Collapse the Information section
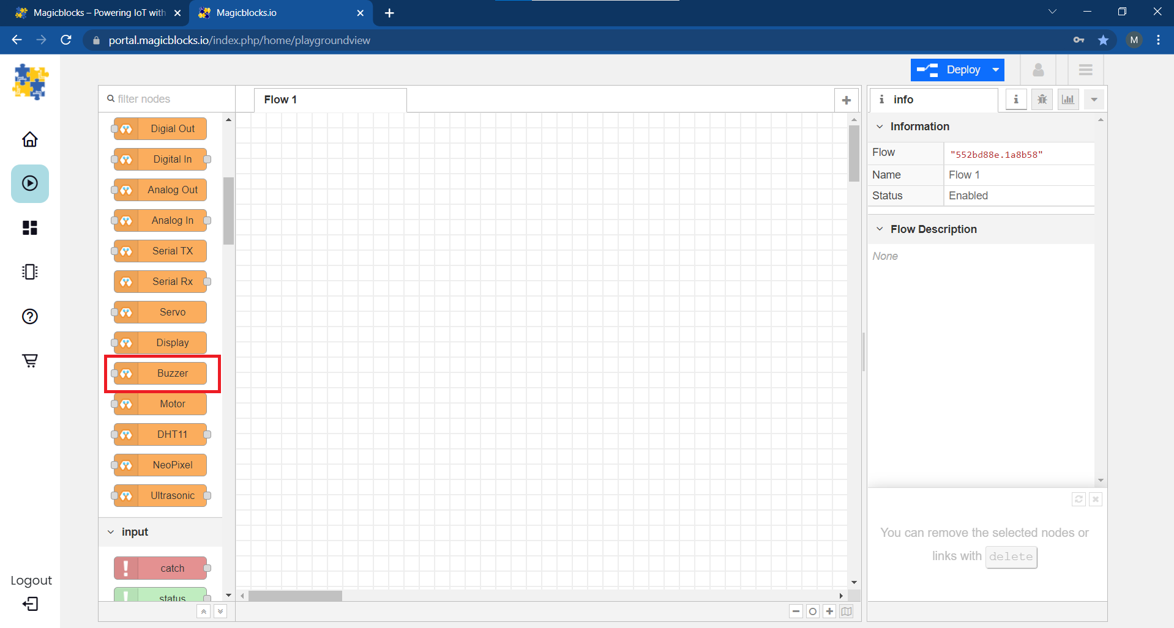This screenshot has height=628, width=1174. tap(880, 127)
